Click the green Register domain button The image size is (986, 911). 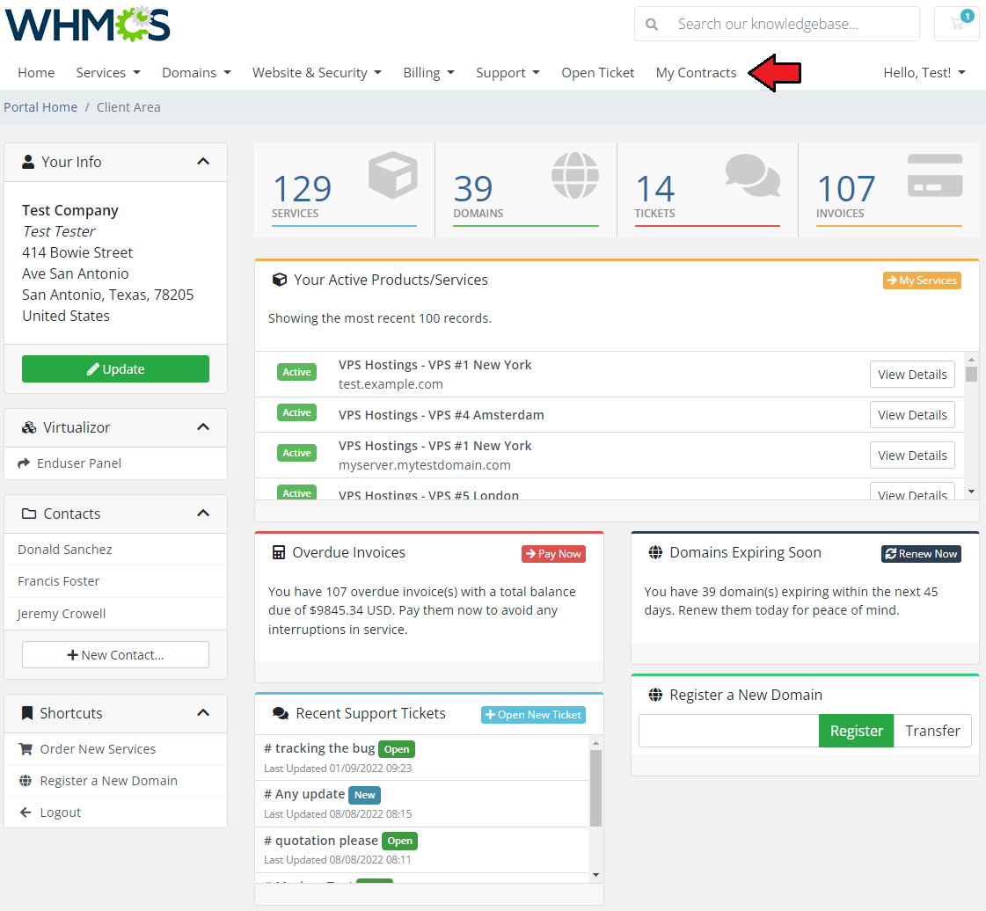857,732
